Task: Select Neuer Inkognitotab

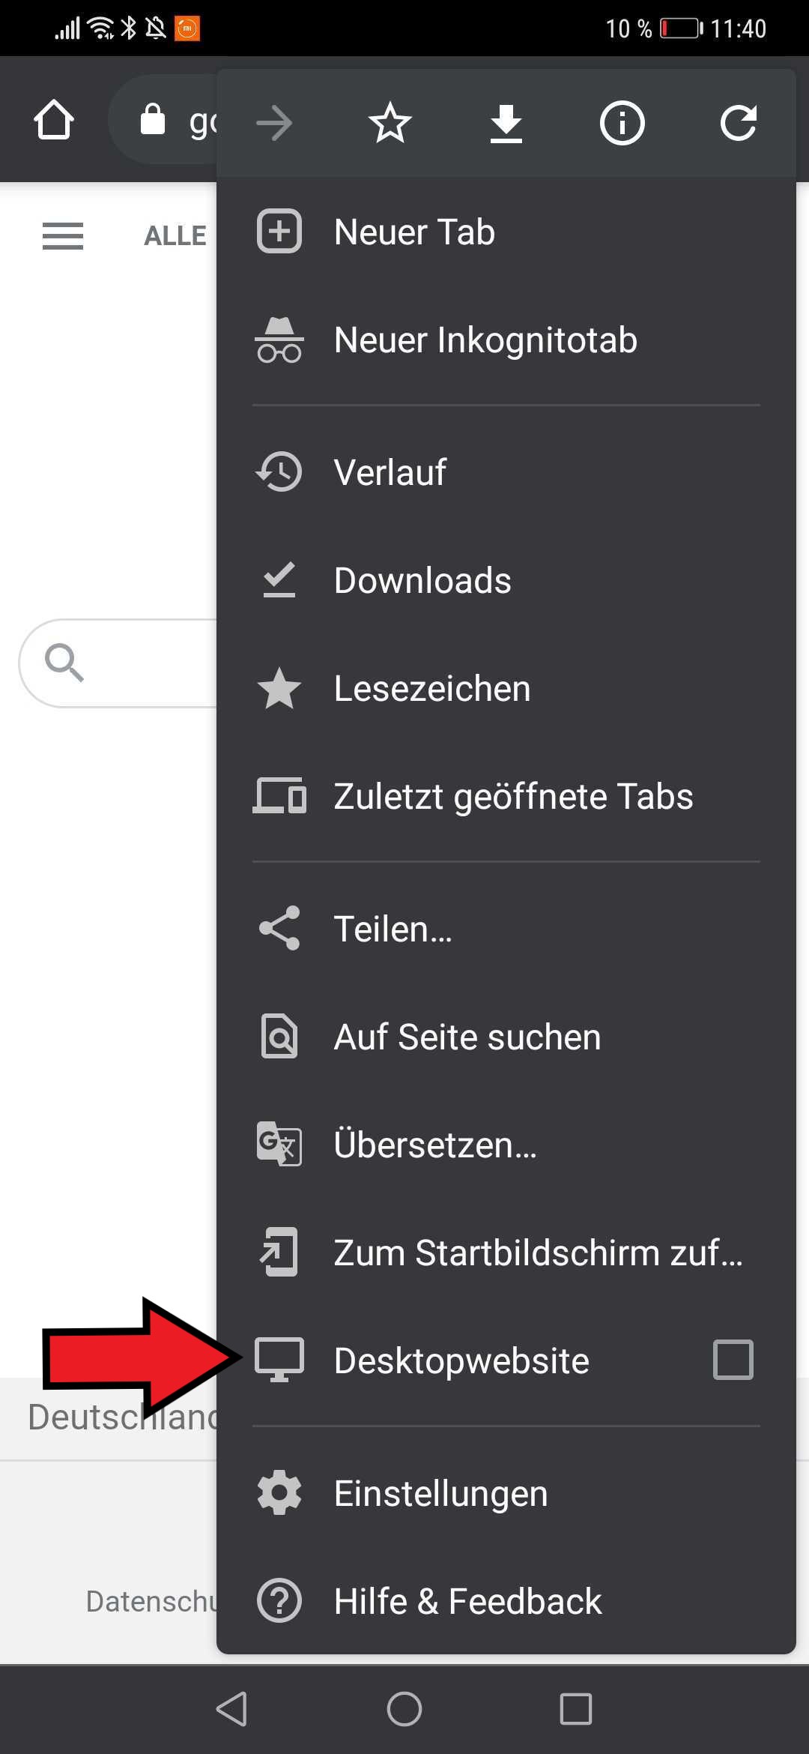Action: click(x=485, y=340)
